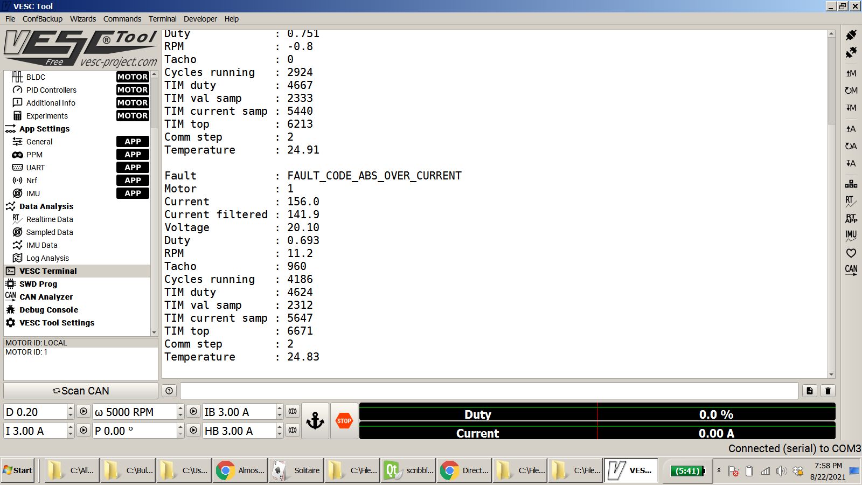
Task: Click the Read app configuration (up arrow A) icon
Action: [851, 129]
